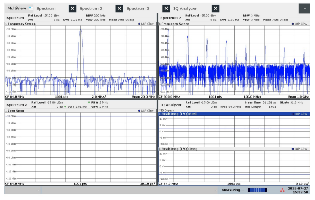Click Ref Level -25.00 dBm in Spectrum
The image size is (315, 200).
click(x=44, y=16)
